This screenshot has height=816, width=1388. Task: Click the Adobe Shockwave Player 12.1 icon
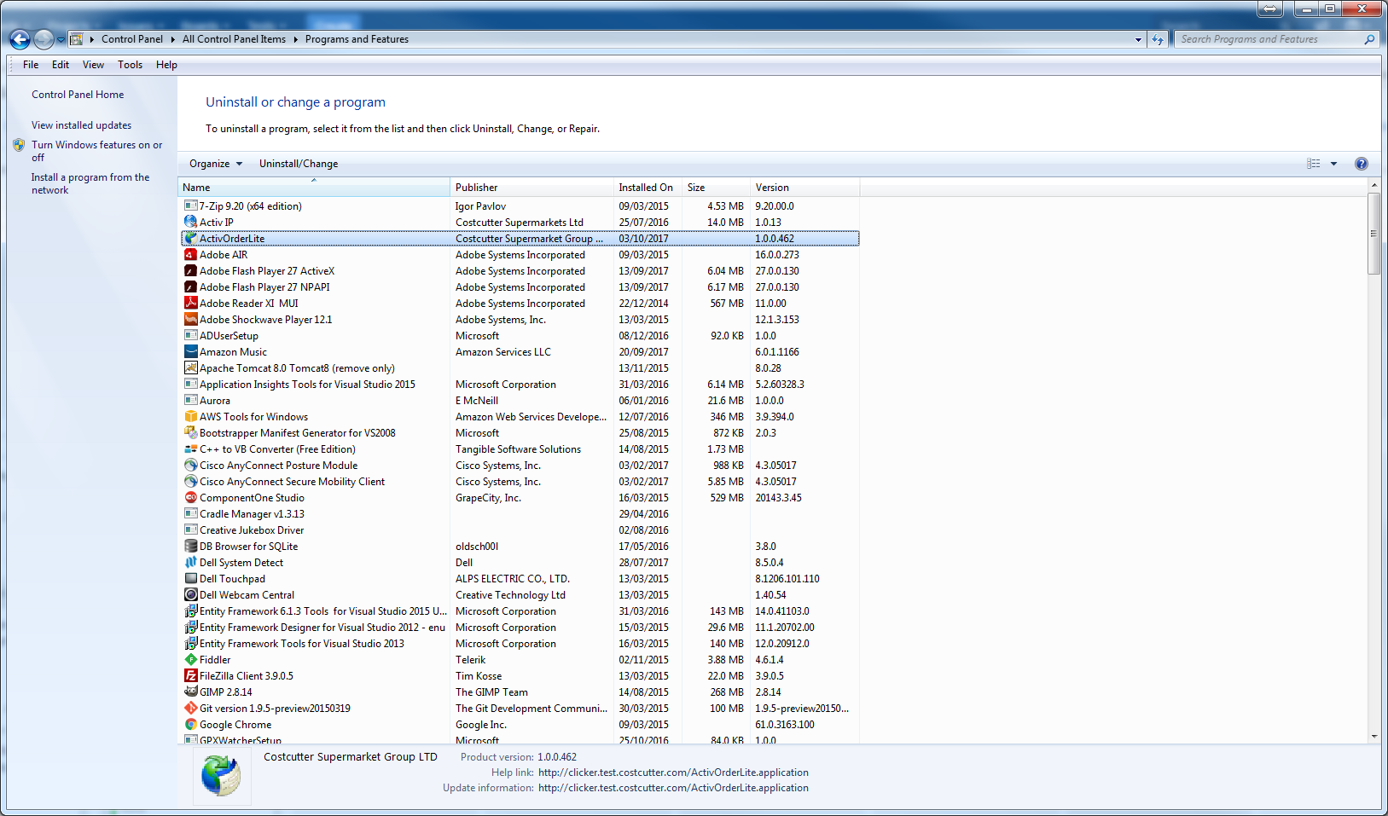[x=191, y=319]
